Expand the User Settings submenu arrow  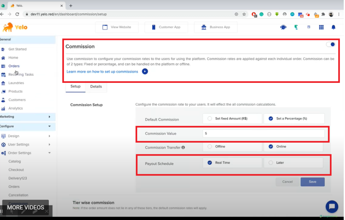click(49, 145)
